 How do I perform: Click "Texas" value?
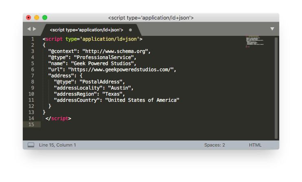click(112, 94)
